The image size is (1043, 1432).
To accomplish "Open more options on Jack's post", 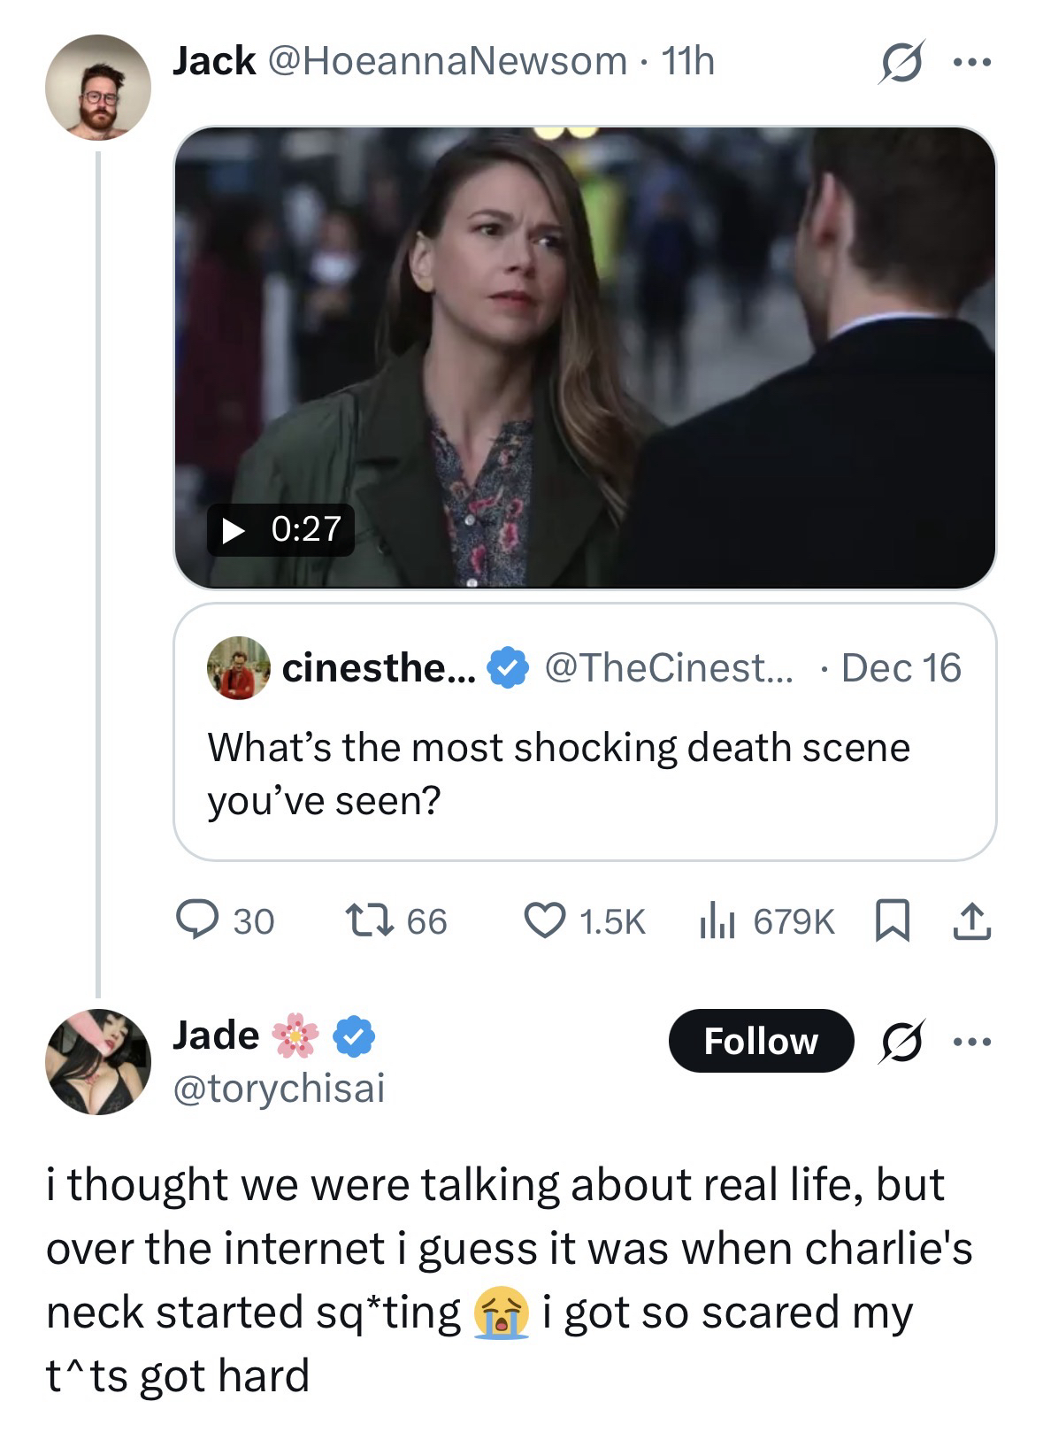I will 972,63.
